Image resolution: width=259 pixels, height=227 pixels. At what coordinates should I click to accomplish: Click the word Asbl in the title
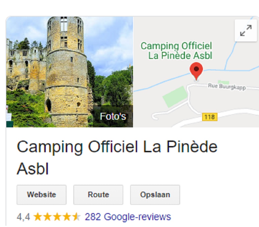33,169
